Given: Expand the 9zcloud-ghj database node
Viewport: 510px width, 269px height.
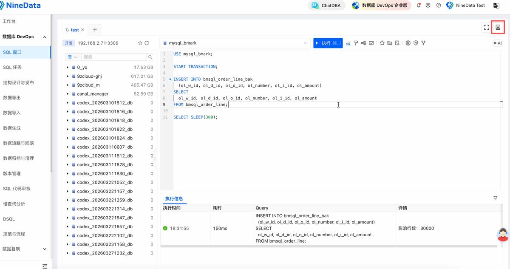Looking at the screenshot, I should point(68,76).
